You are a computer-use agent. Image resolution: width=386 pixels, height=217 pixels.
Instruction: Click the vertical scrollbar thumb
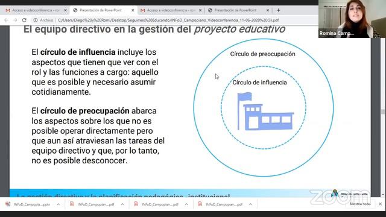pos(383,112)
